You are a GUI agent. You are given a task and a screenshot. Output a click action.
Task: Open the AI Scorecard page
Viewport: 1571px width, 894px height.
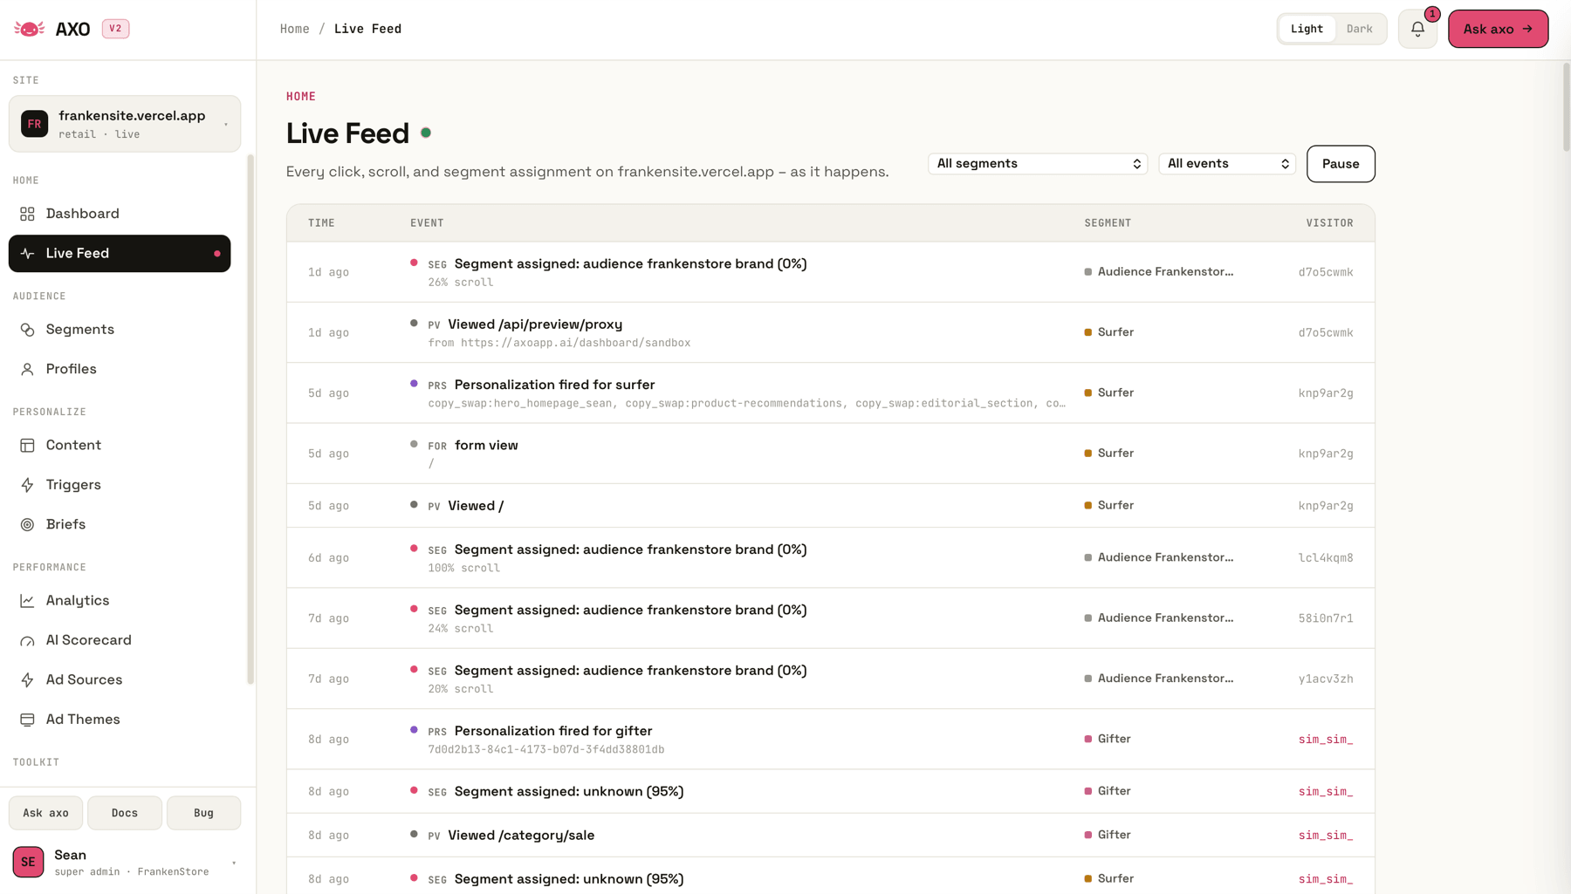click(120, 640)
